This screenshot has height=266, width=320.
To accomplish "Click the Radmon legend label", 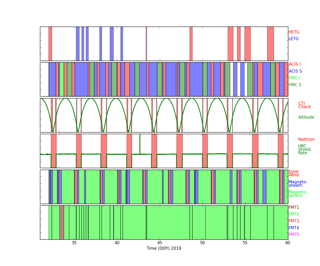I will 306,139.
